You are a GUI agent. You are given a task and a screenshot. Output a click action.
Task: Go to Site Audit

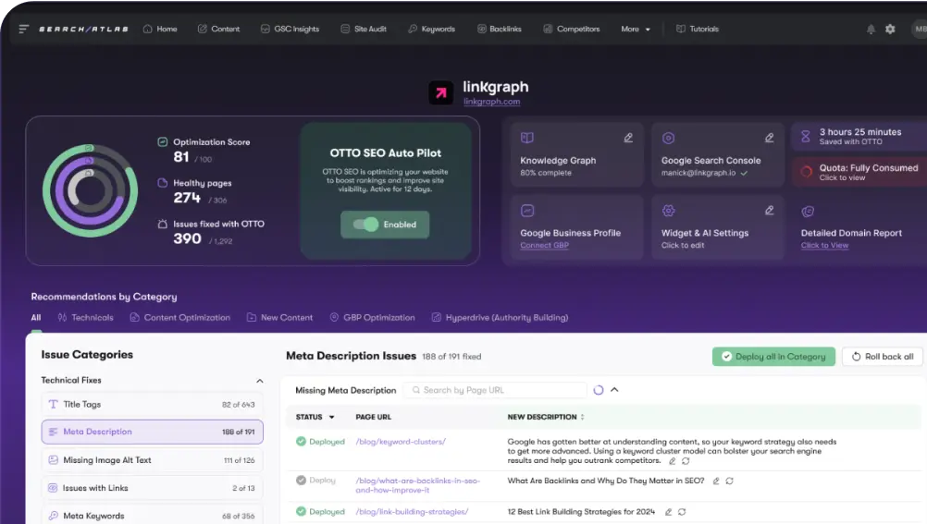click(x=364, y=29)
